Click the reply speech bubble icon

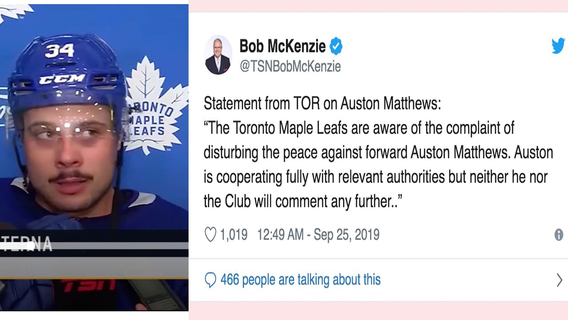pyautogui.click(x=210, y=280)
